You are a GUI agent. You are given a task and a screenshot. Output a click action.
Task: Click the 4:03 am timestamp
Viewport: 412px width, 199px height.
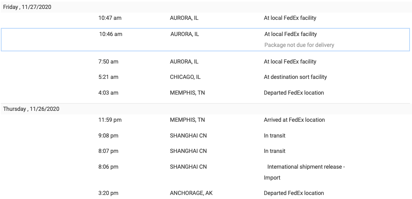coord(108,93)
